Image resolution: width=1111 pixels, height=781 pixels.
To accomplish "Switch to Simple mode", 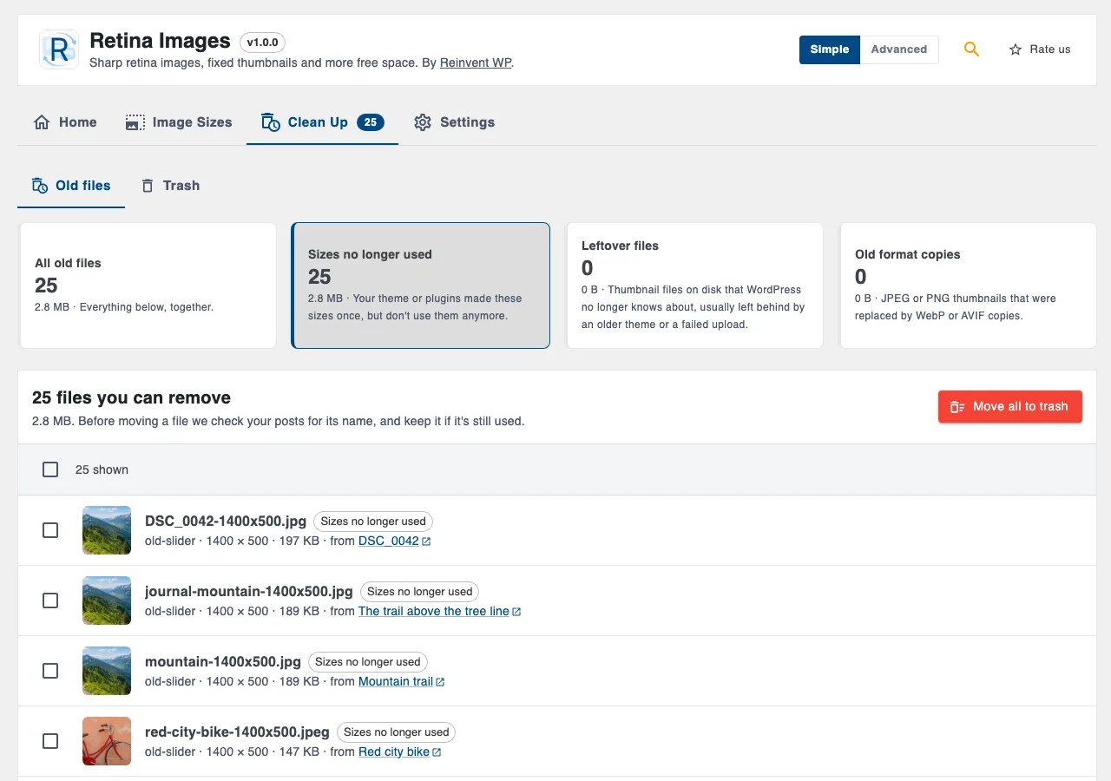I will tap(830, 49).
